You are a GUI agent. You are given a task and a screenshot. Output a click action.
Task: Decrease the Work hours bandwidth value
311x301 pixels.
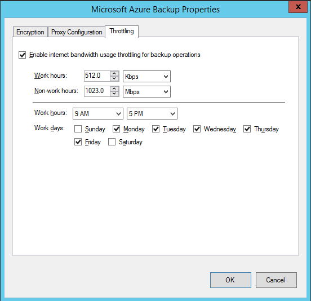click(x=114, y=78)
